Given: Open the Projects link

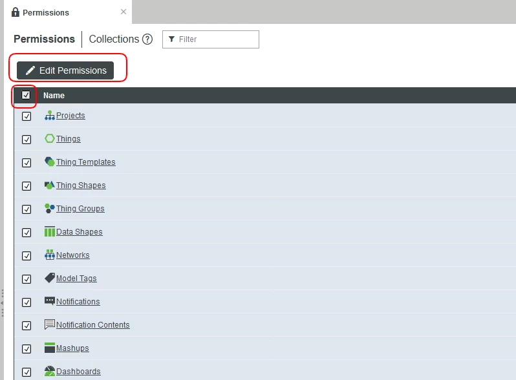Looking at the screenshot, I should 70,116.
